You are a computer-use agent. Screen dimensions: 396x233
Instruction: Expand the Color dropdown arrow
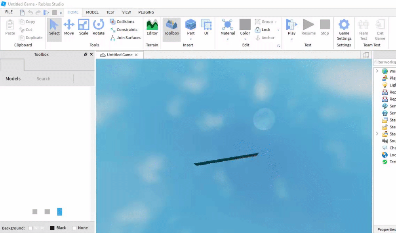245,39
